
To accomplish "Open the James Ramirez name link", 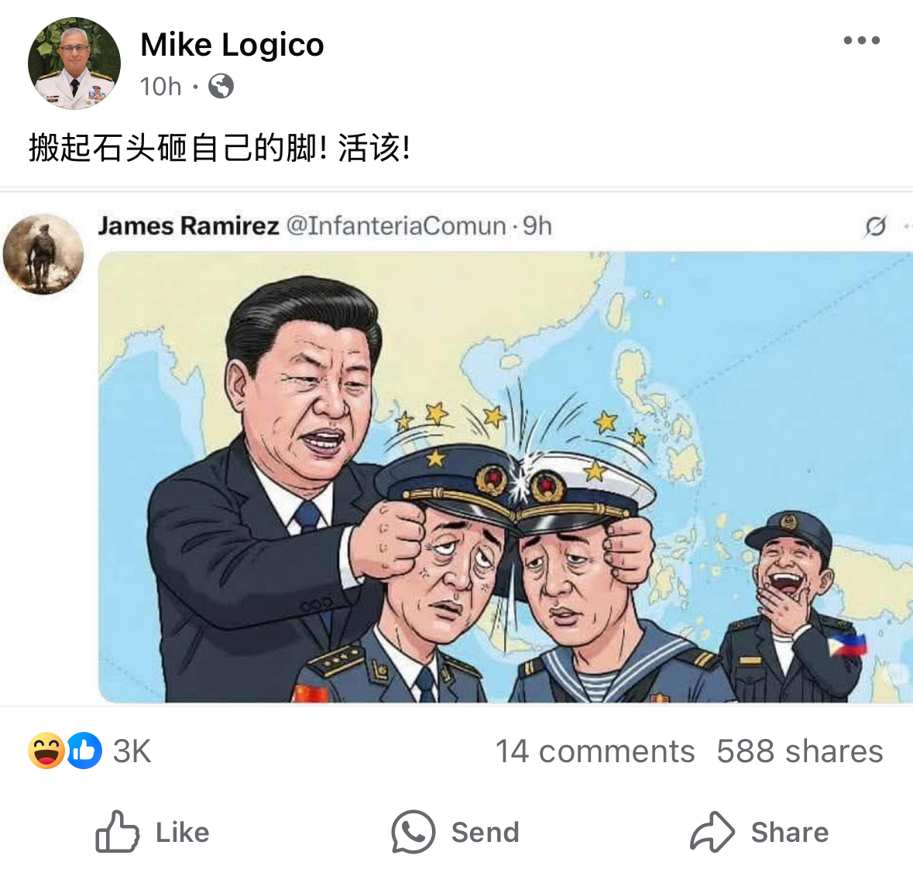I will [x=188, y=226].
